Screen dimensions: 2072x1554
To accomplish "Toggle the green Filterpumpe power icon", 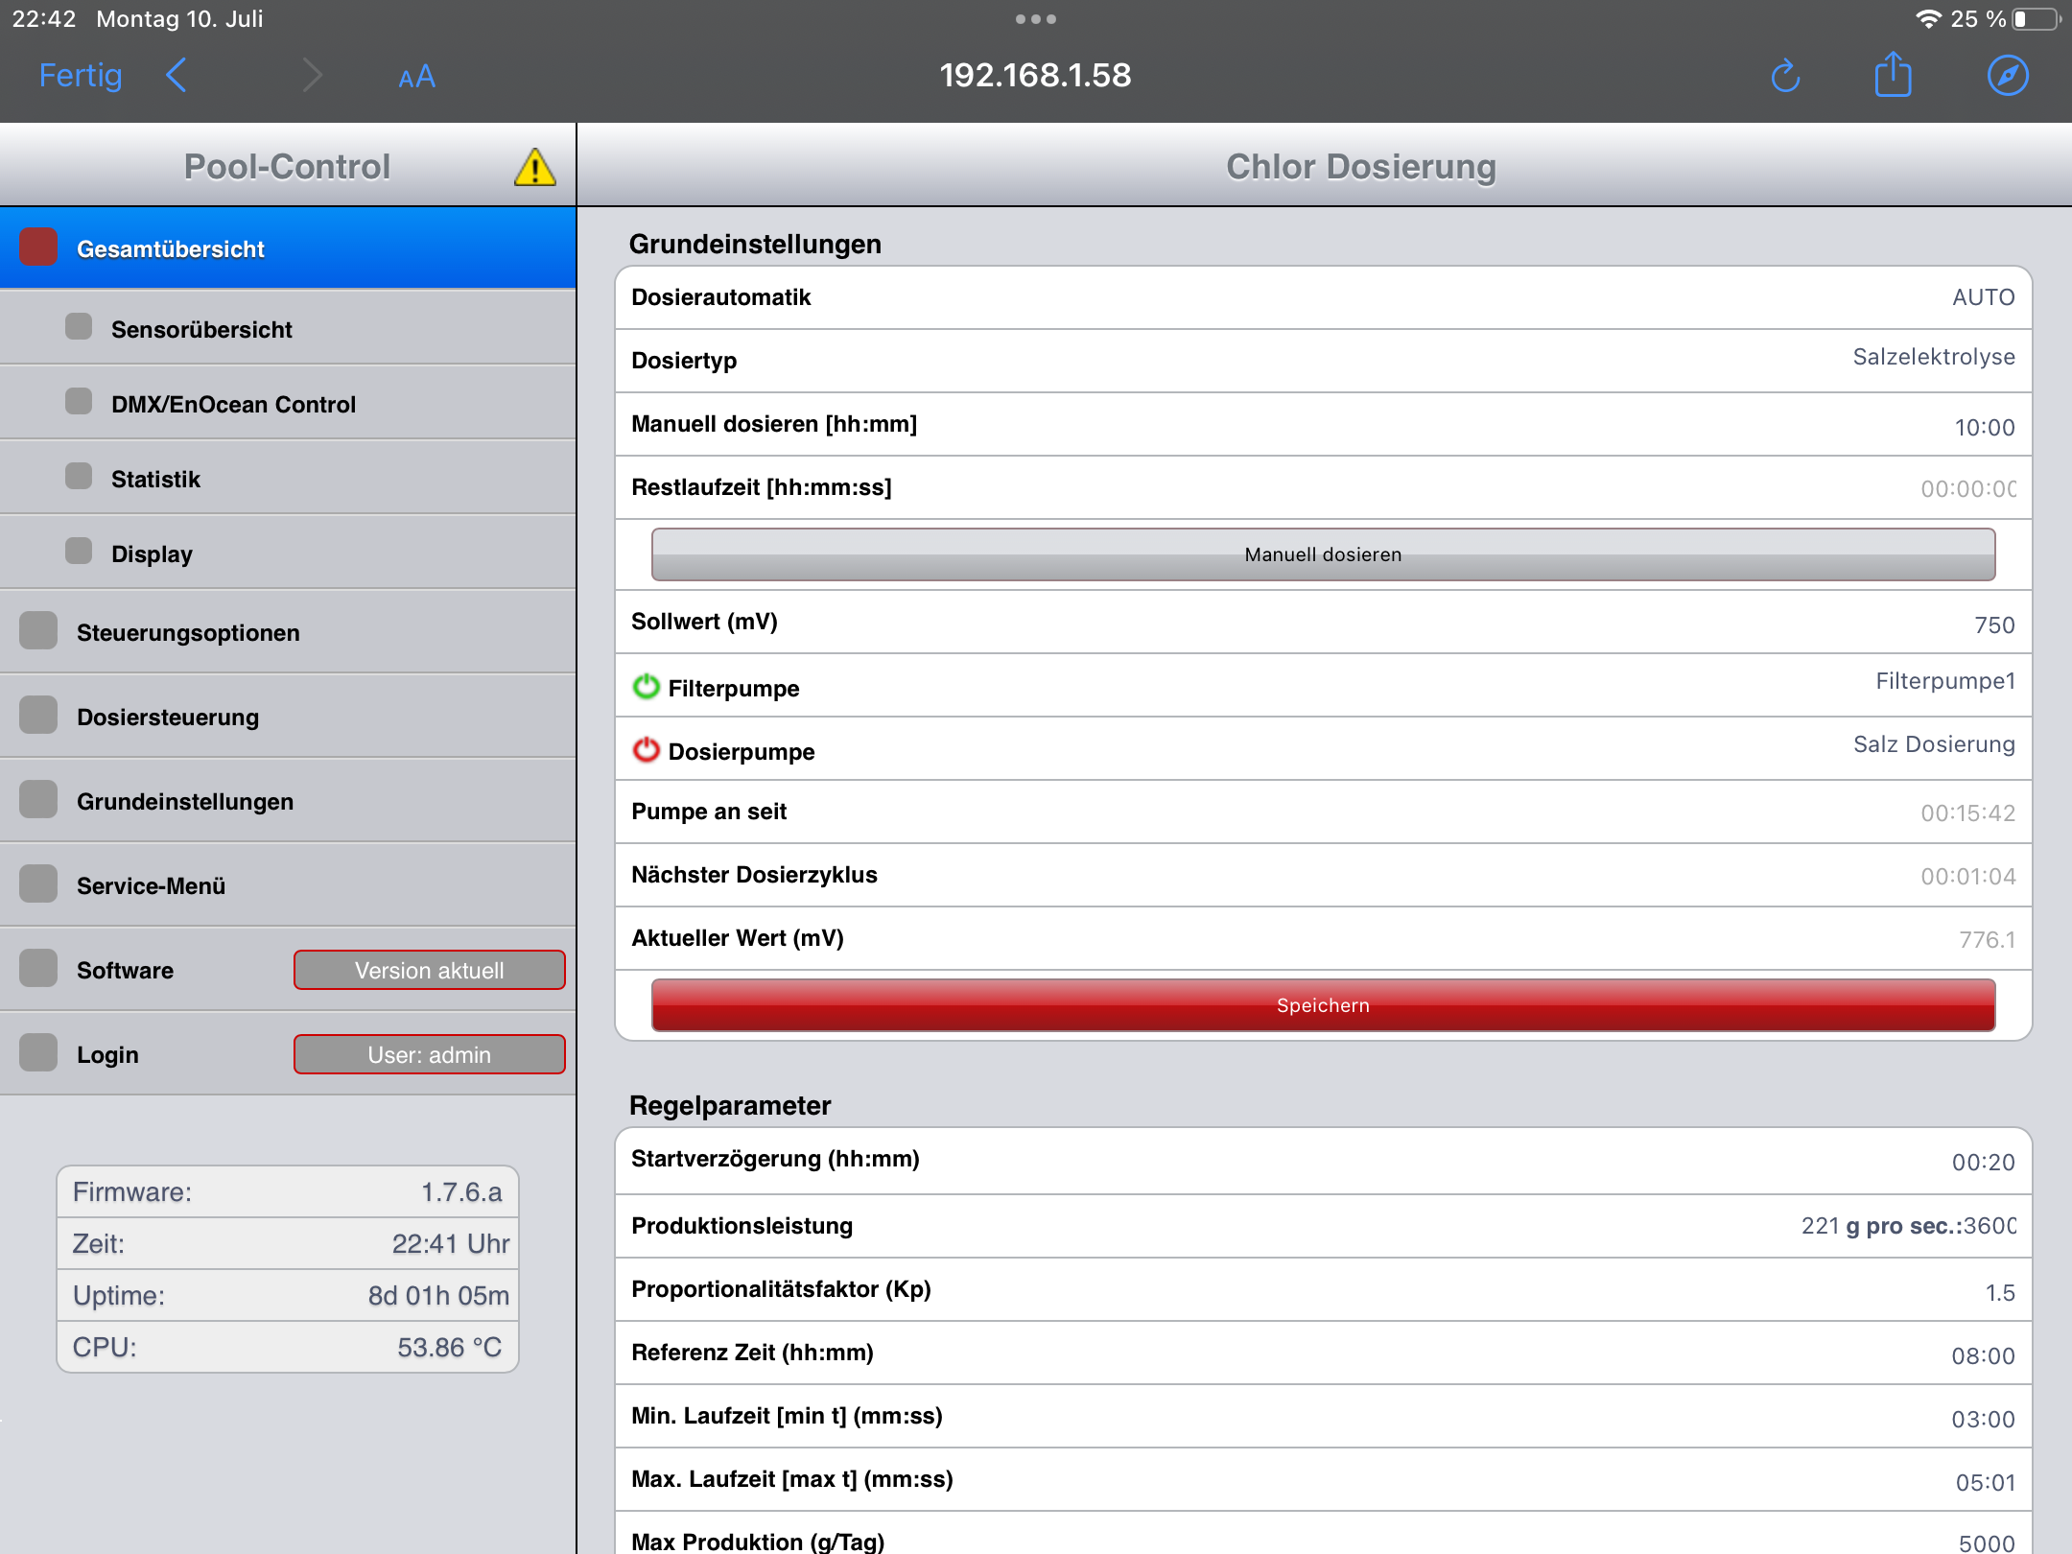I will pyautogui.click(x=647, y=687).
